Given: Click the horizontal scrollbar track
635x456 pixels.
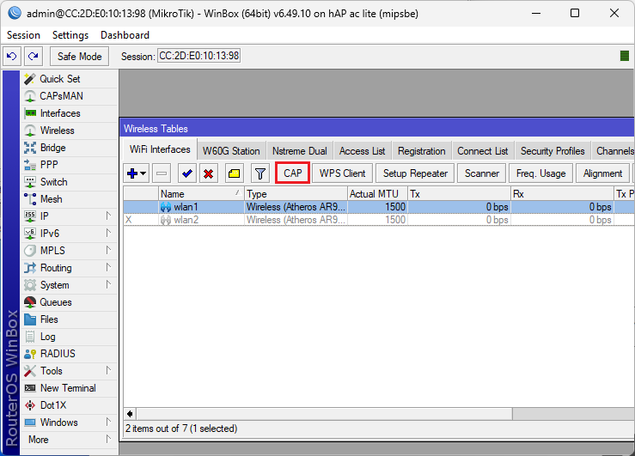Looking at the screenshot, I should pyautogui.click(x=573, y=414).
